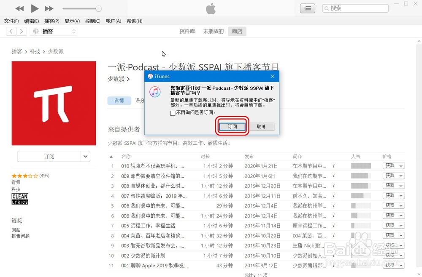Click the red podcast cover artwork

tap(54, 103)
